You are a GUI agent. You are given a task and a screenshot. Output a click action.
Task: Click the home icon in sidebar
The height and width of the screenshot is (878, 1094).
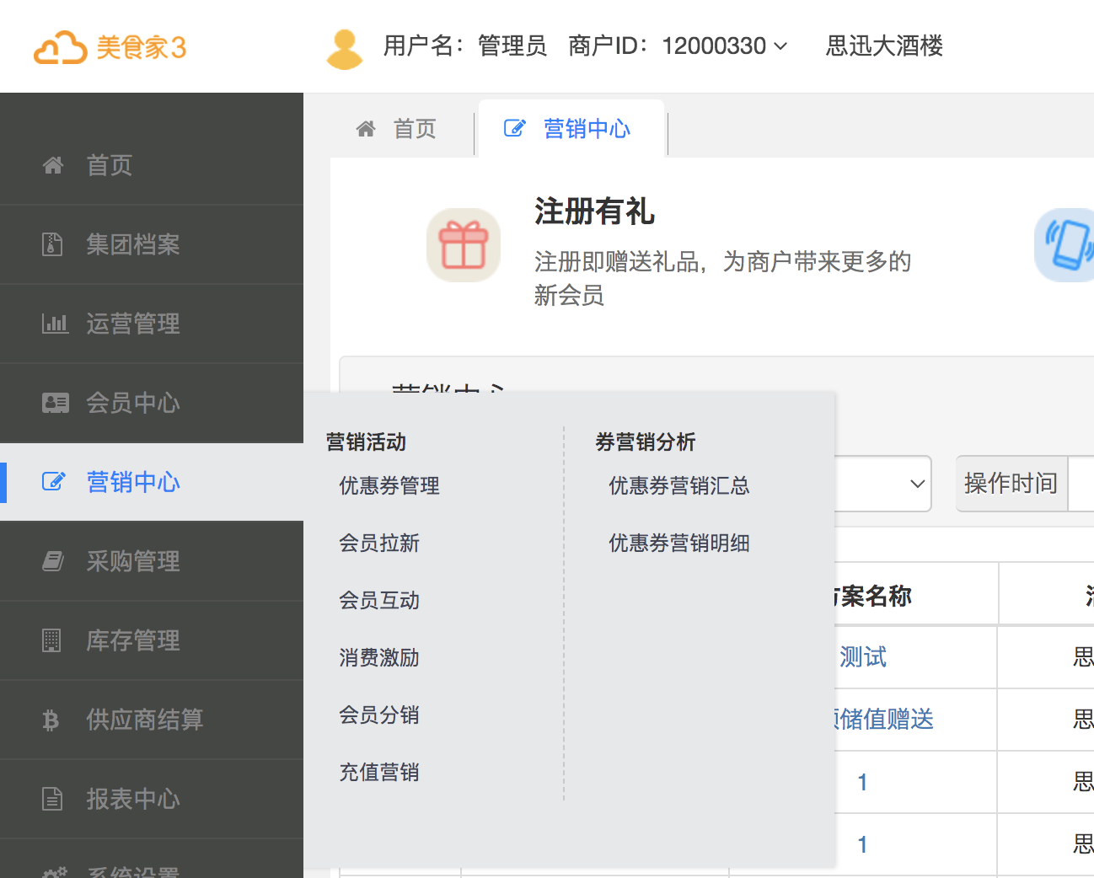pyautogui.click(x=53, y=165)
